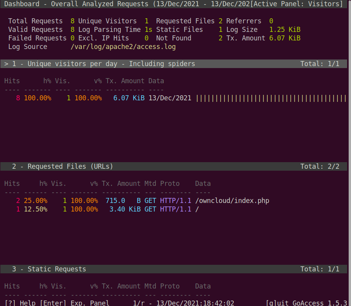
Task: Click the Total Requests label
Action: pyautogui.click(x=35, y=21)
